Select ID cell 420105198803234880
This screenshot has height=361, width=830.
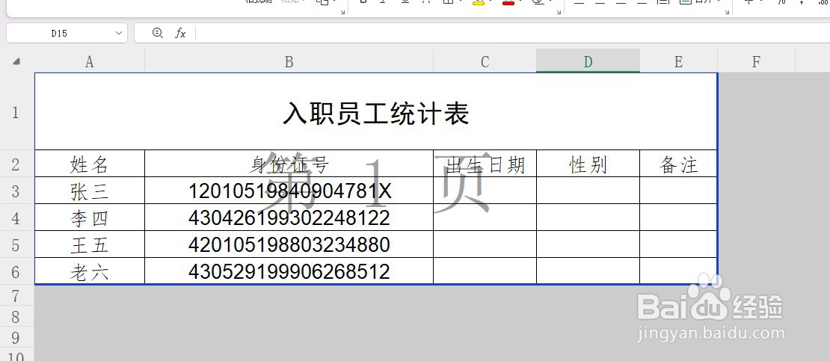pos(289,245)
